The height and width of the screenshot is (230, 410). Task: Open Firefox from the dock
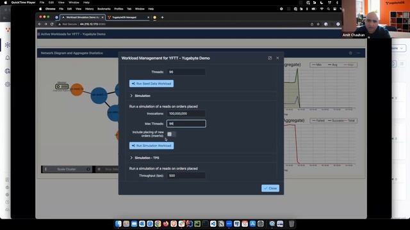pyautogui.click(x=165, y=224)
